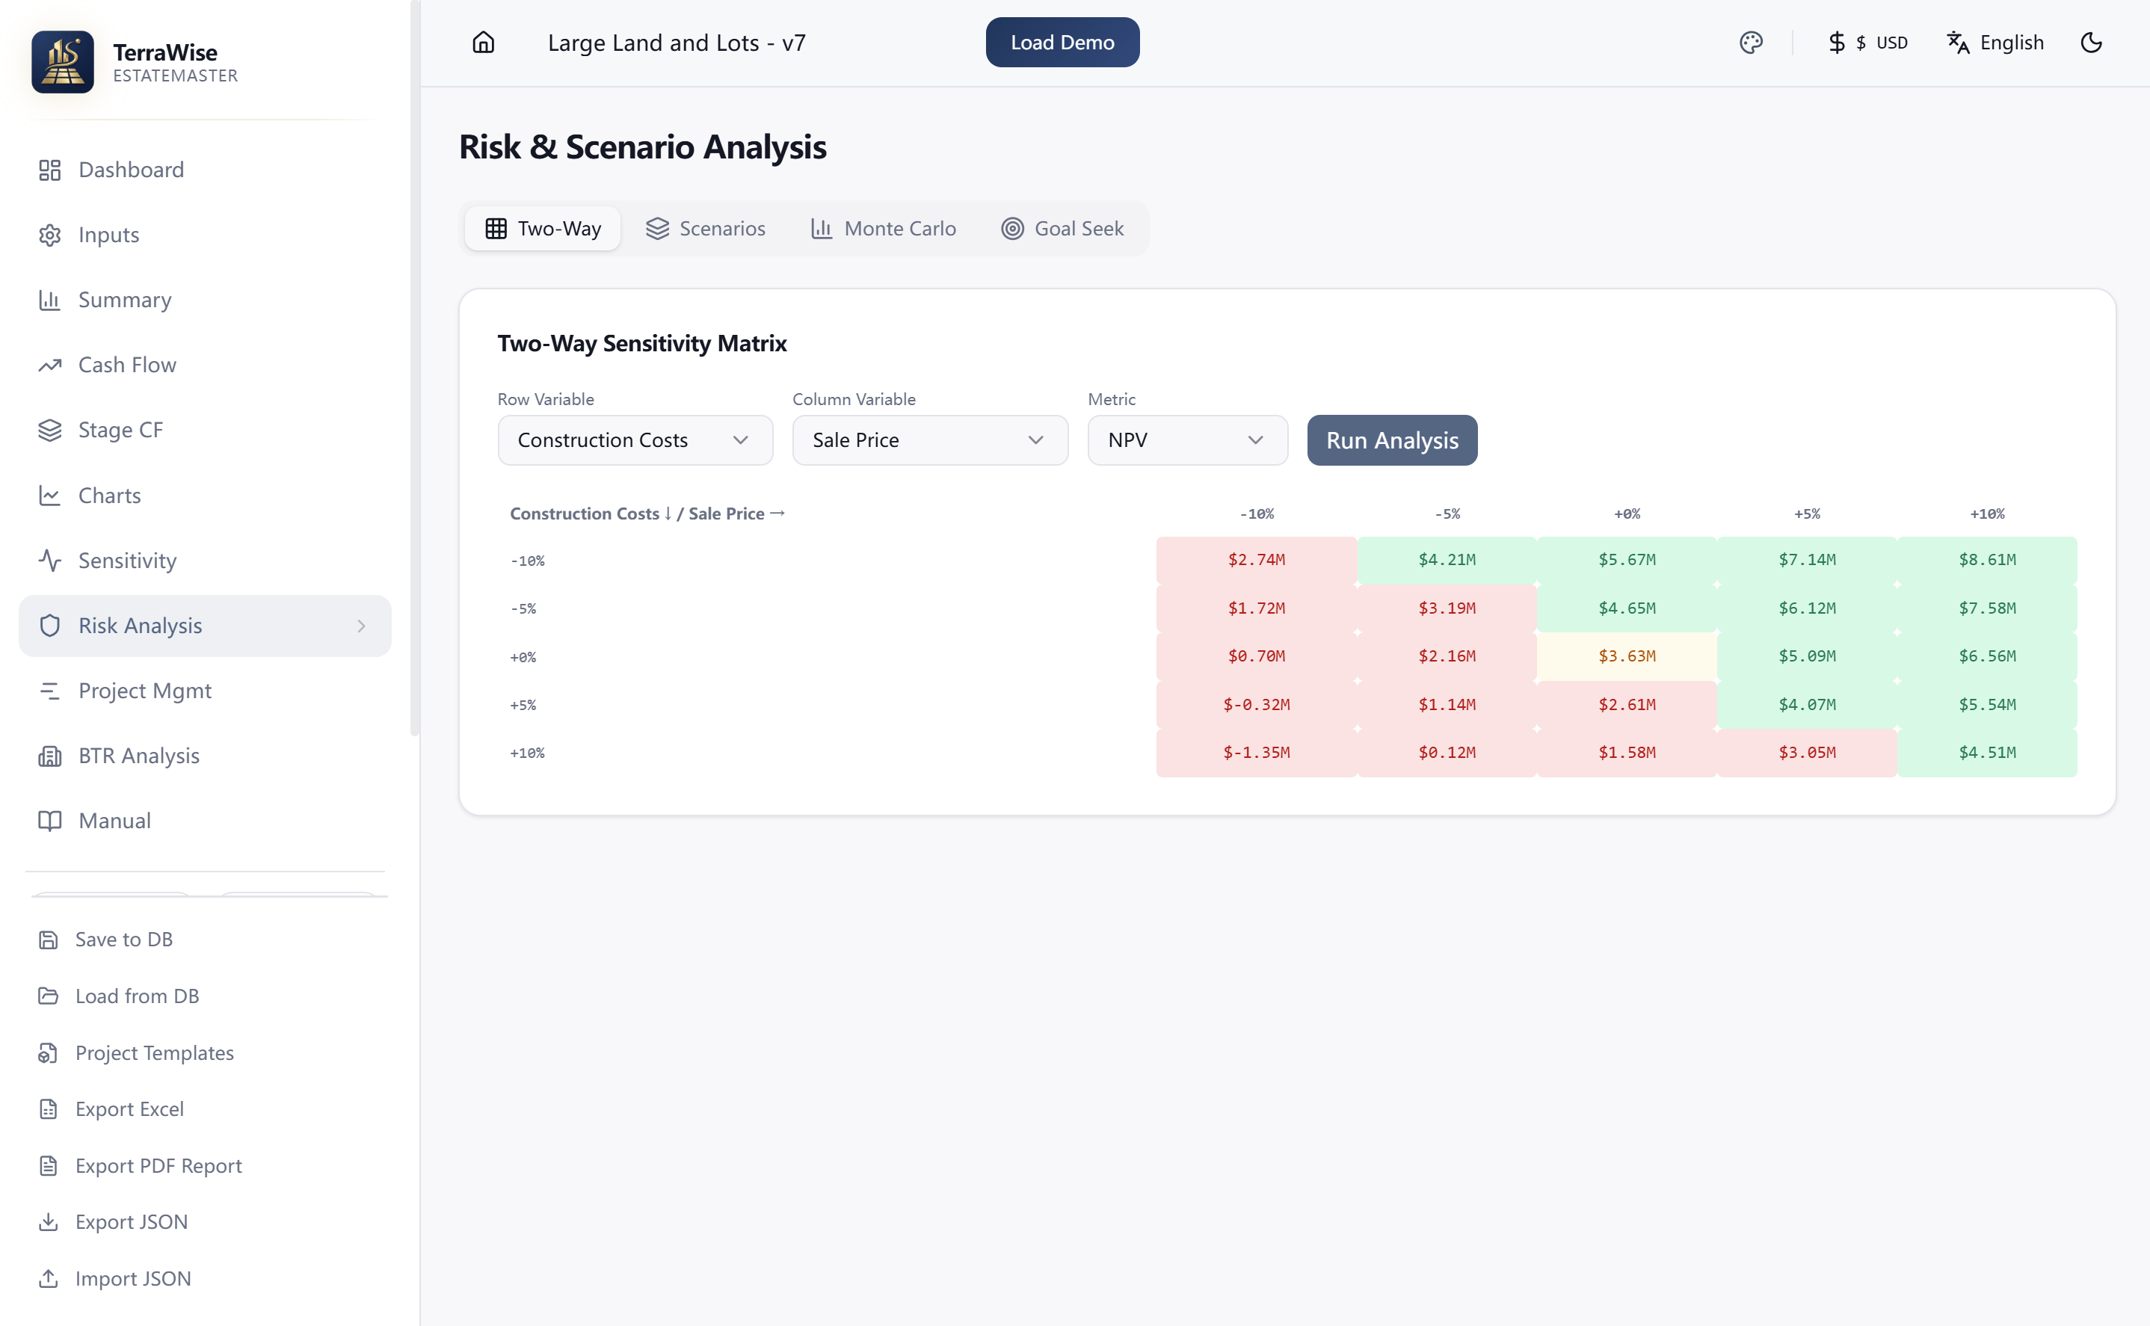The image size is (2150, 1326).
Task: Go to Stage CF page
Action: pos(120,430)
